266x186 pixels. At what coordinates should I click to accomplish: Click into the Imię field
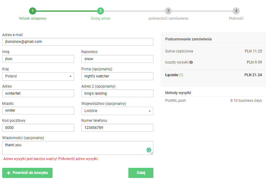38,59
